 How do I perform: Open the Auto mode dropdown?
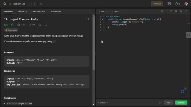pyautogui.click(x=115, y=11)
